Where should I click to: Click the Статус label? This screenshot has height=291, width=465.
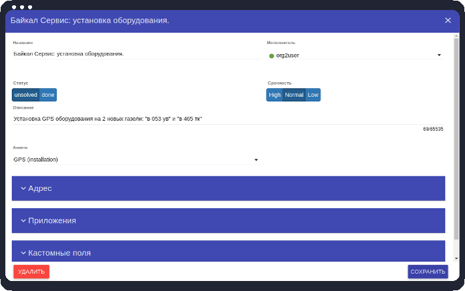click(x=21, y=83)
